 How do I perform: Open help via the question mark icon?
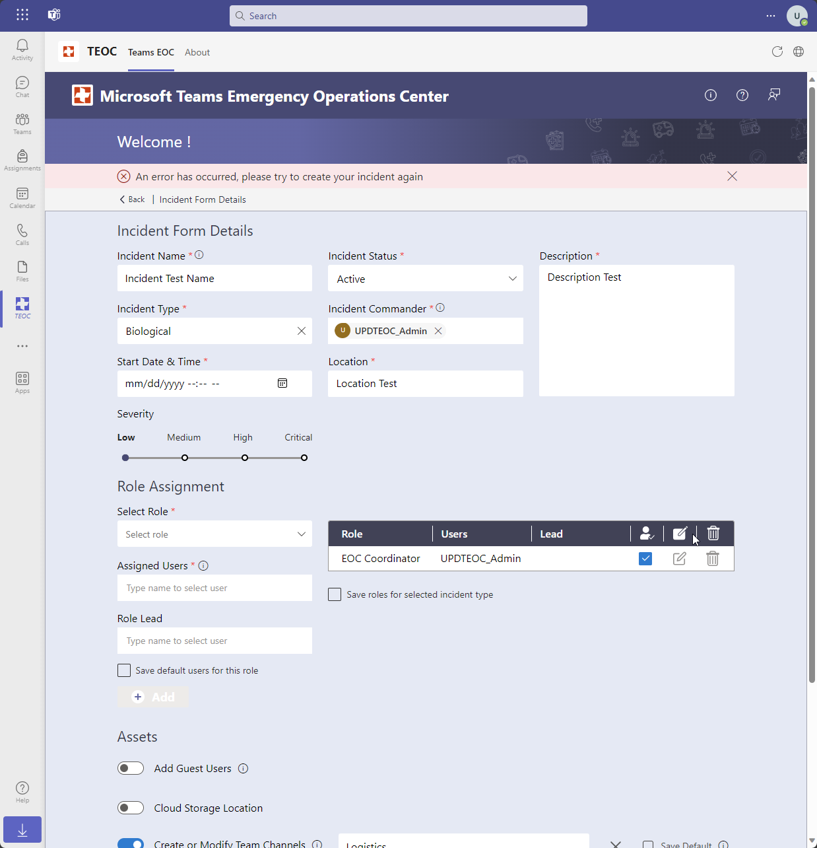click(x=742, y=95)
